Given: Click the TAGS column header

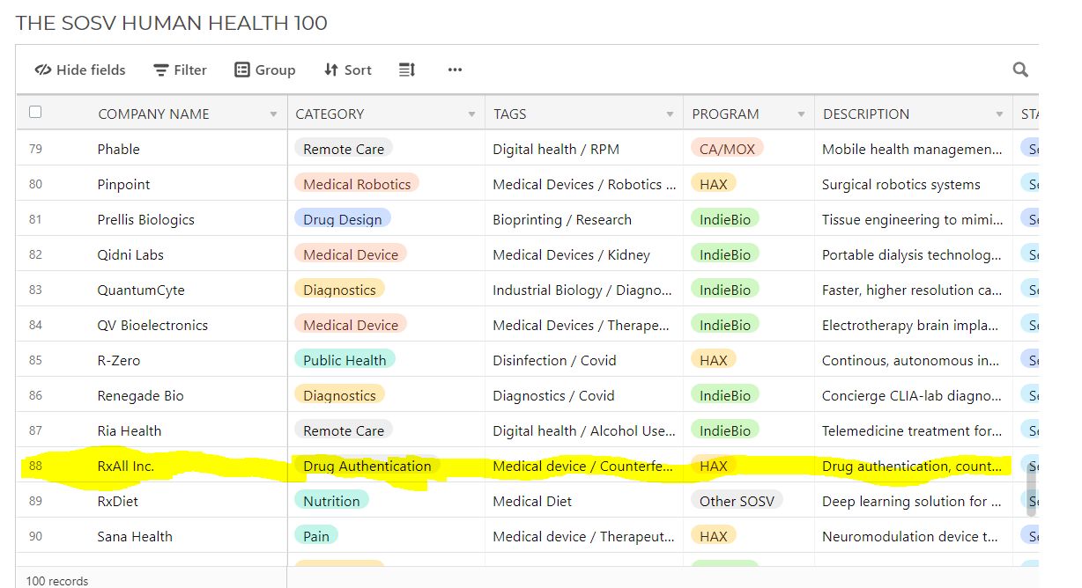Looking at the screenshot, I should coord(584,114).
